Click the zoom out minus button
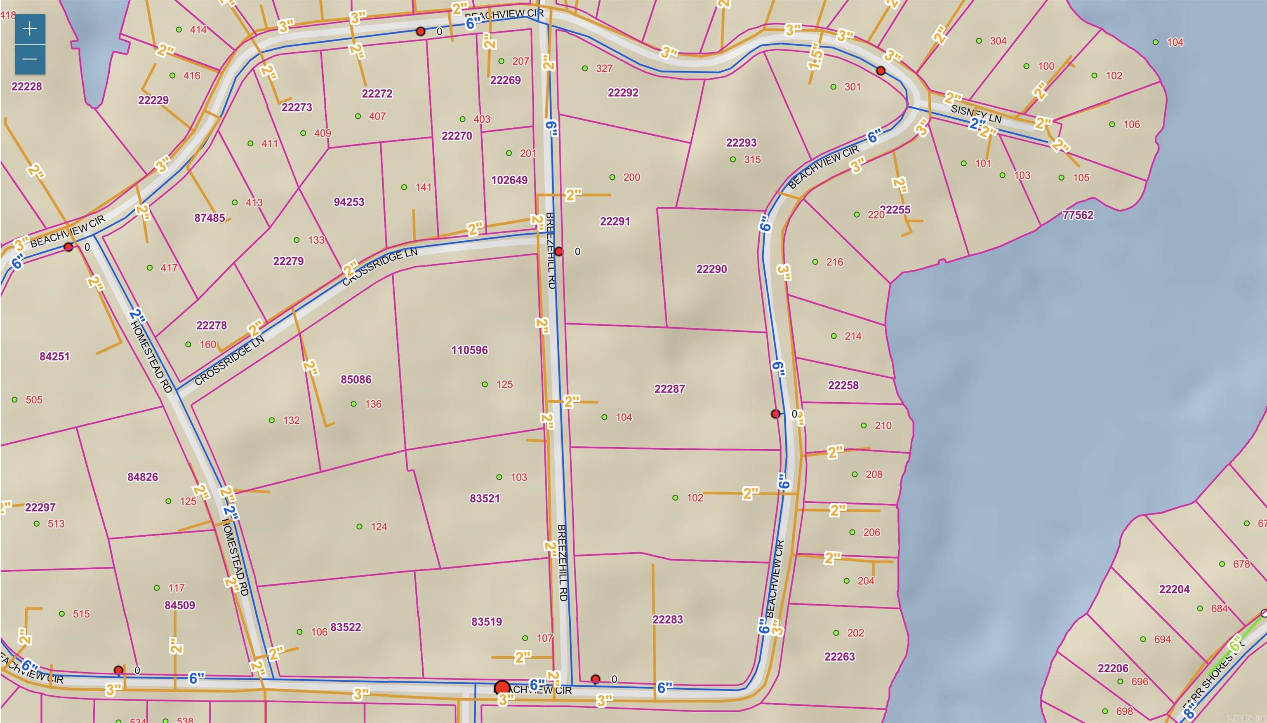Screen dimensions: 1267x723 point(30,60)
